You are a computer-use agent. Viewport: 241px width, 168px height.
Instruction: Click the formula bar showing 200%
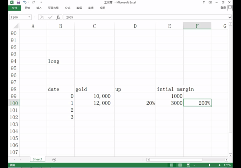pyautogui.click(x=145, y=17)
